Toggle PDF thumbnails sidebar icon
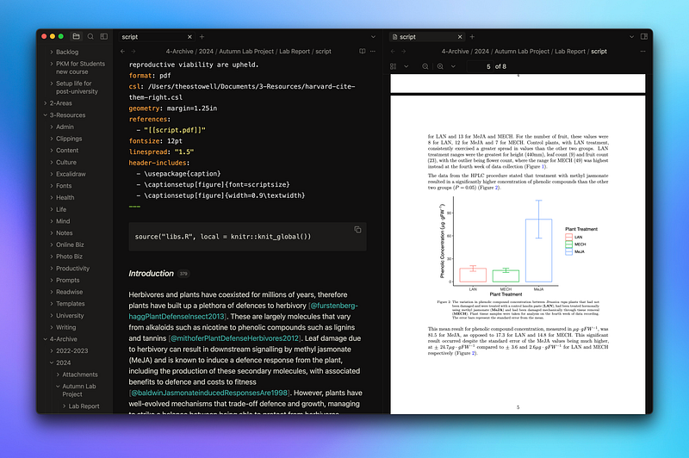Viewport: 689px width, 458px height. tap(394, 66)
